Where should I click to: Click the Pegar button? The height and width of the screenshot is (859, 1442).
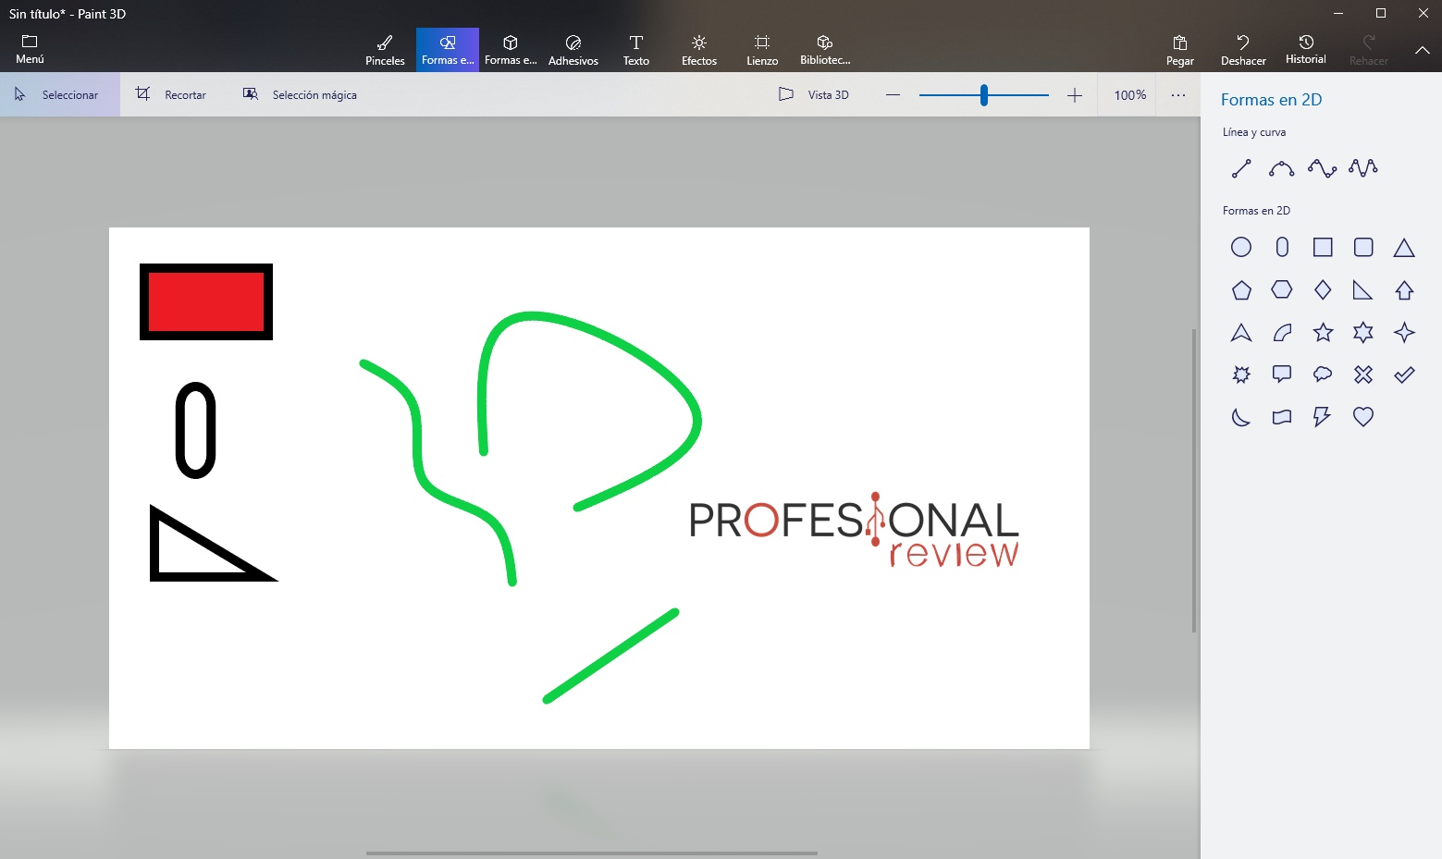[1179, 48]
